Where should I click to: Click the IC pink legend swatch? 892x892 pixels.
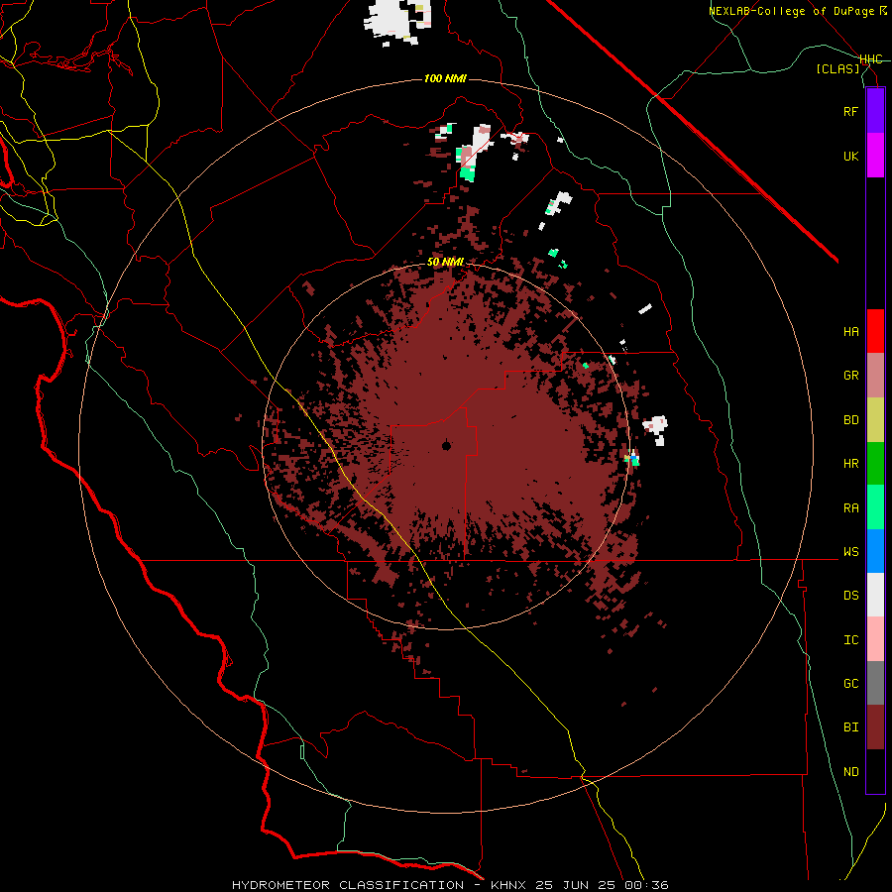tap(875, 639)
